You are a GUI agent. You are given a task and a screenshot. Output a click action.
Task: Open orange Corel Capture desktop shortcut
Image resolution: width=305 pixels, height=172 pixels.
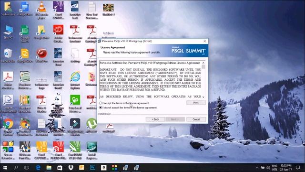41,150
